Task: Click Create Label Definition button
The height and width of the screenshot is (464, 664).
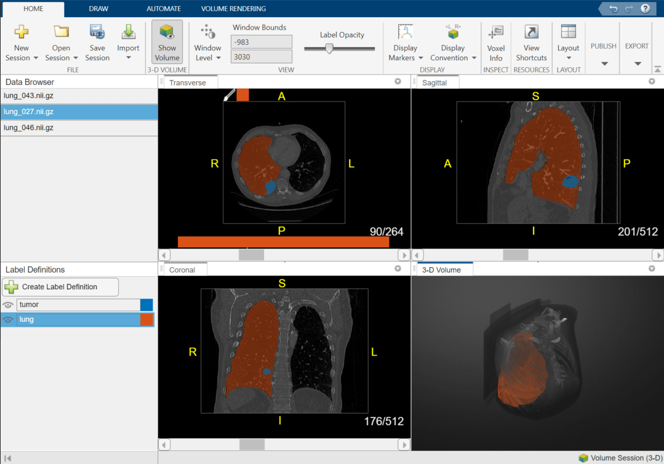Action: tap(60, 287)
